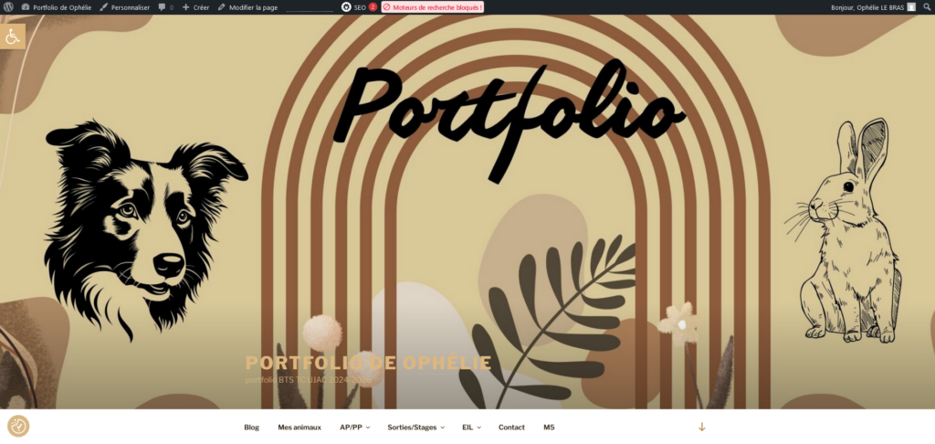Go to the Contact page
This screenshot has height=444, width=935.
[511, 428]
